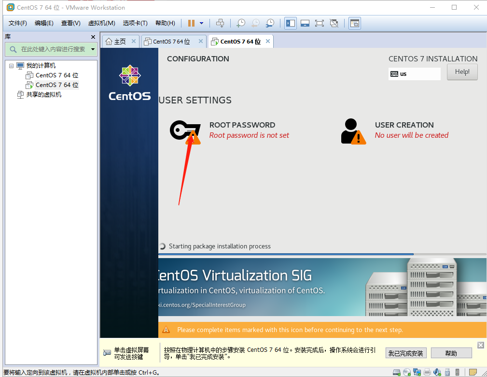Click the 我已完成安装 button
Screen dimensions: 487x377
click(406, 353)
